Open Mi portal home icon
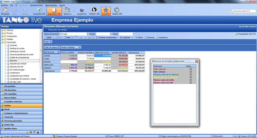The width and height of the screenshot is (257, 138). coord(5,10)
